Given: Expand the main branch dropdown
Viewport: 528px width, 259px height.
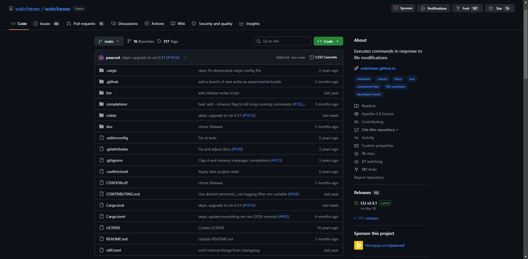Looking at the screenshot, I should coord(109,41).
